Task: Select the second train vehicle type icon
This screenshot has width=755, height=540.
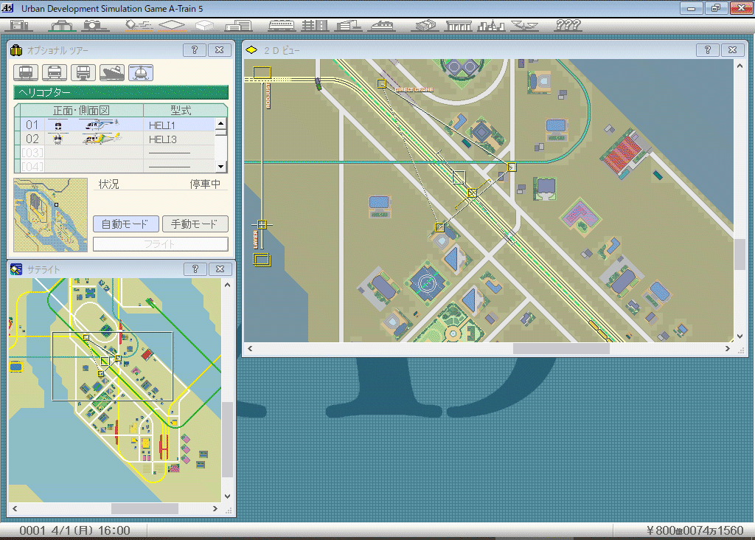Action: [x=55, y=73]
